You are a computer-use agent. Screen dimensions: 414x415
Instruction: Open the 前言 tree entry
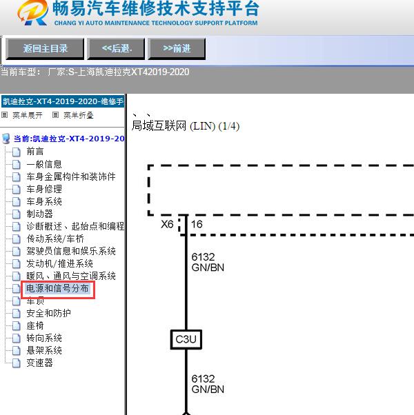coord(35,152)
